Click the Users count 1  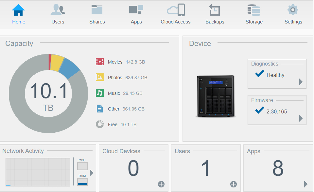pos(205,168)
